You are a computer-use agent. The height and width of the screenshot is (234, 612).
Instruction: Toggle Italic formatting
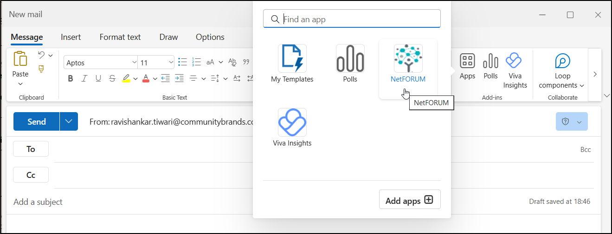click(x=84, y=78)
